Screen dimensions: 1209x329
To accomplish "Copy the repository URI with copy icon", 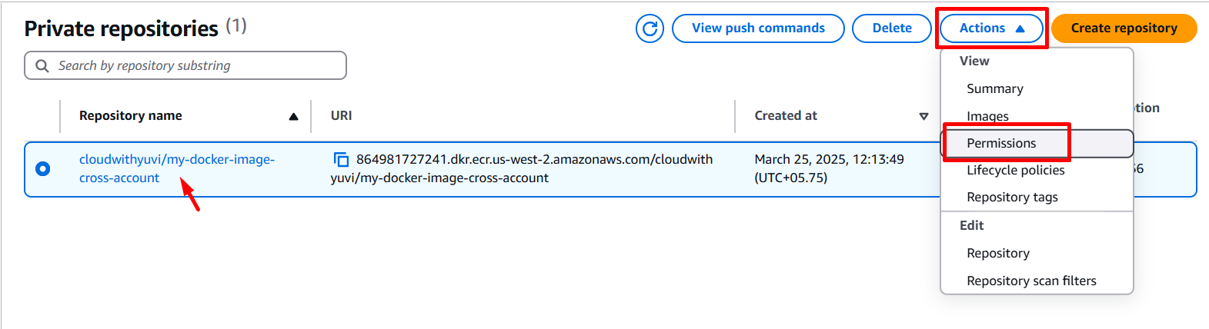I will pyautogui.click(x=341, y=160).
